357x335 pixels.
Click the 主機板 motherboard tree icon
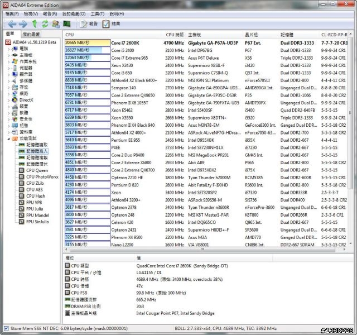click(x=15, y=55)
